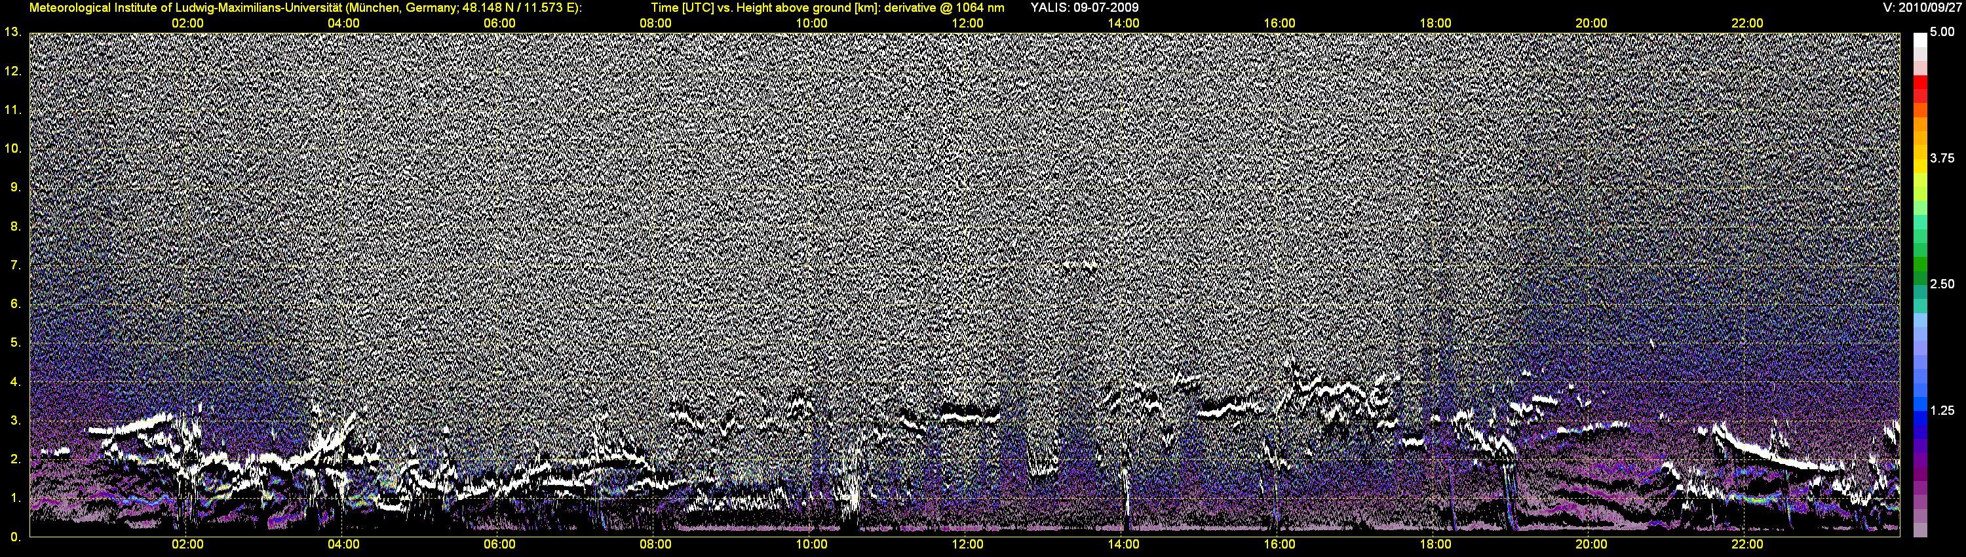Click the yellow segment of the colorbar
This screenshot has width=1966, height=557.
click(1920, 166)
